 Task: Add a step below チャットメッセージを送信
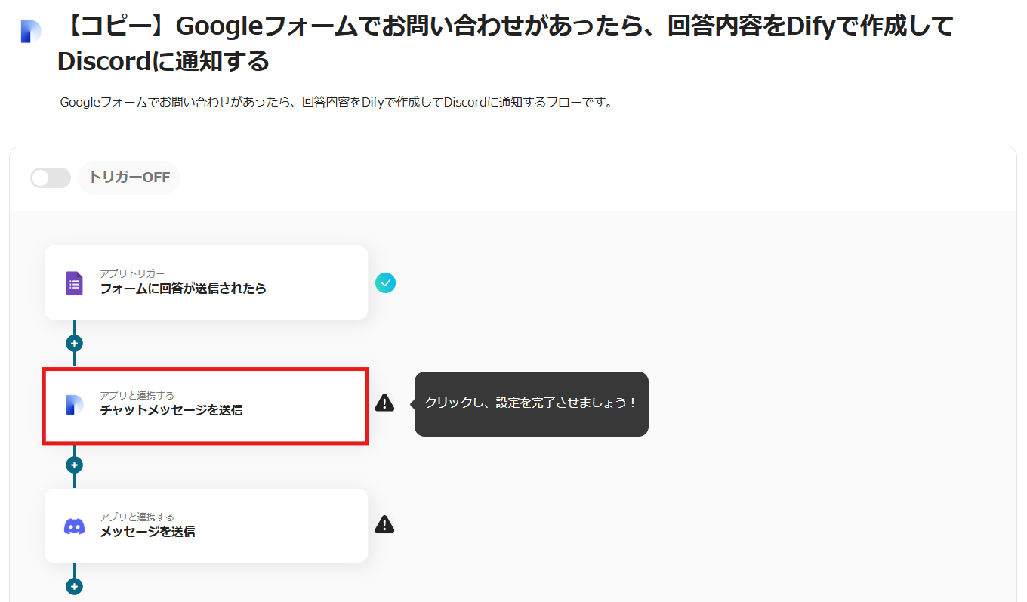tap(74, 465)
